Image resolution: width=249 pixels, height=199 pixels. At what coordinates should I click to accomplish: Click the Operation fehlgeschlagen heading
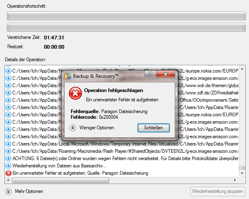coord(114,90)
